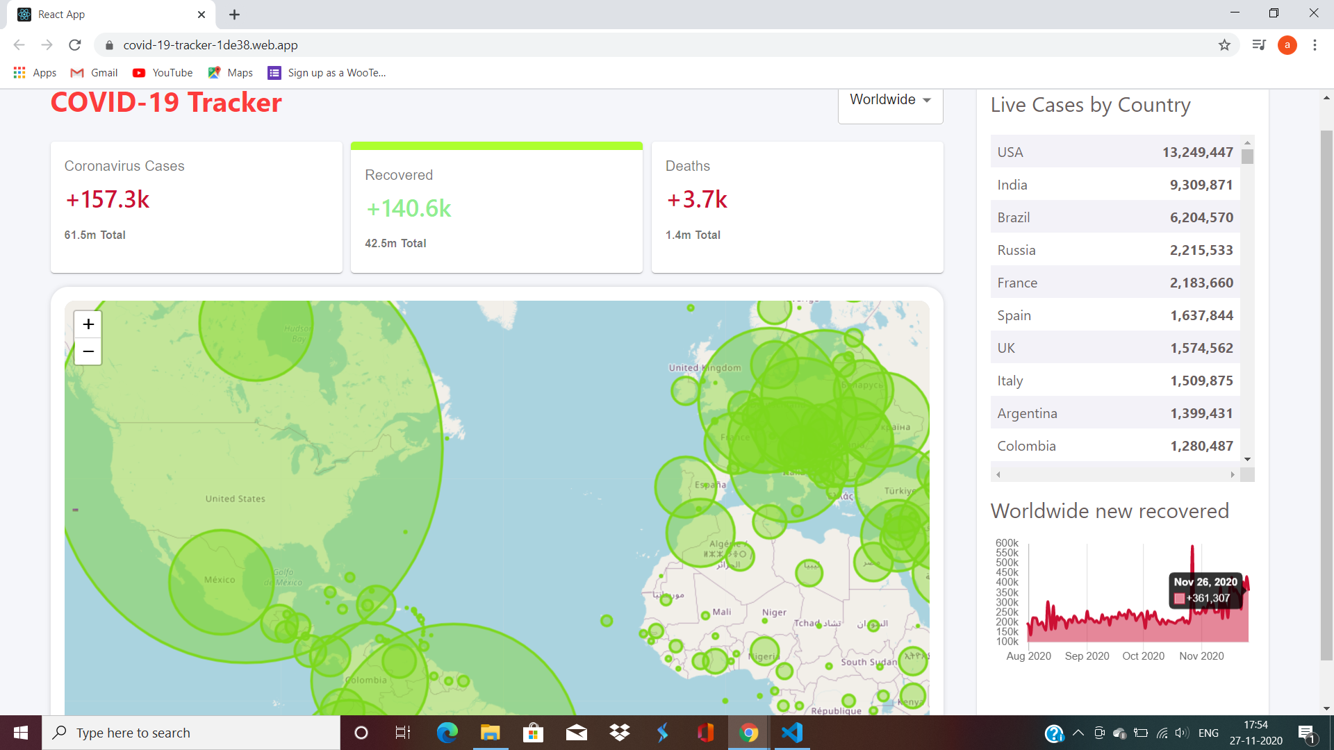This screenshot has width=1334, height=750.
Task: Open the Maps bookmark
Action: 231,73
